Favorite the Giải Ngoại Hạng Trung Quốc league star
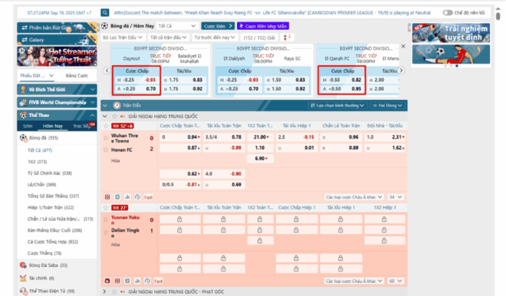 (114, 116)
